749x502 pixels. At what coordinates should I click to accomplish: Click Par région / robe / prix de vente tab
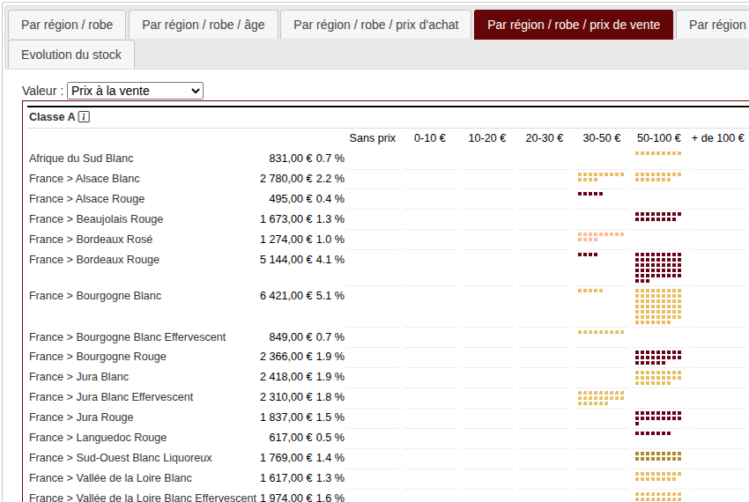coord(573,25)
